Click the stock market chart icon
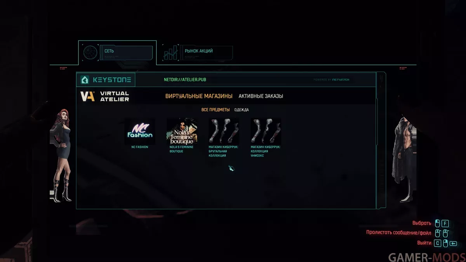The image size is (466, 262). [170, 53]
